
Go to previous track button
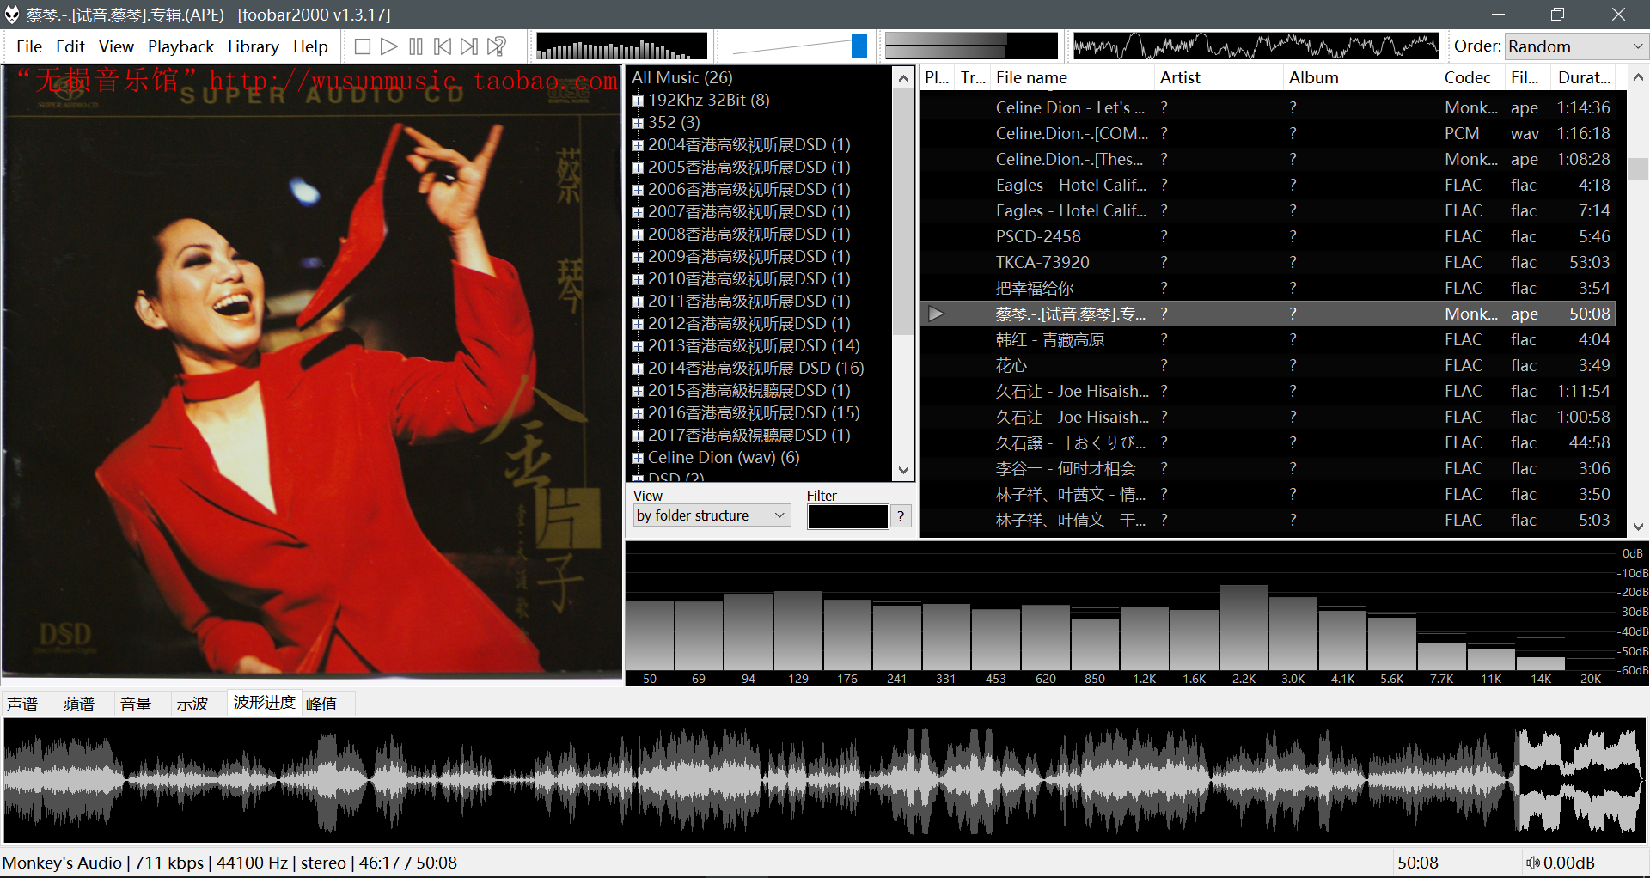(443, 46)
